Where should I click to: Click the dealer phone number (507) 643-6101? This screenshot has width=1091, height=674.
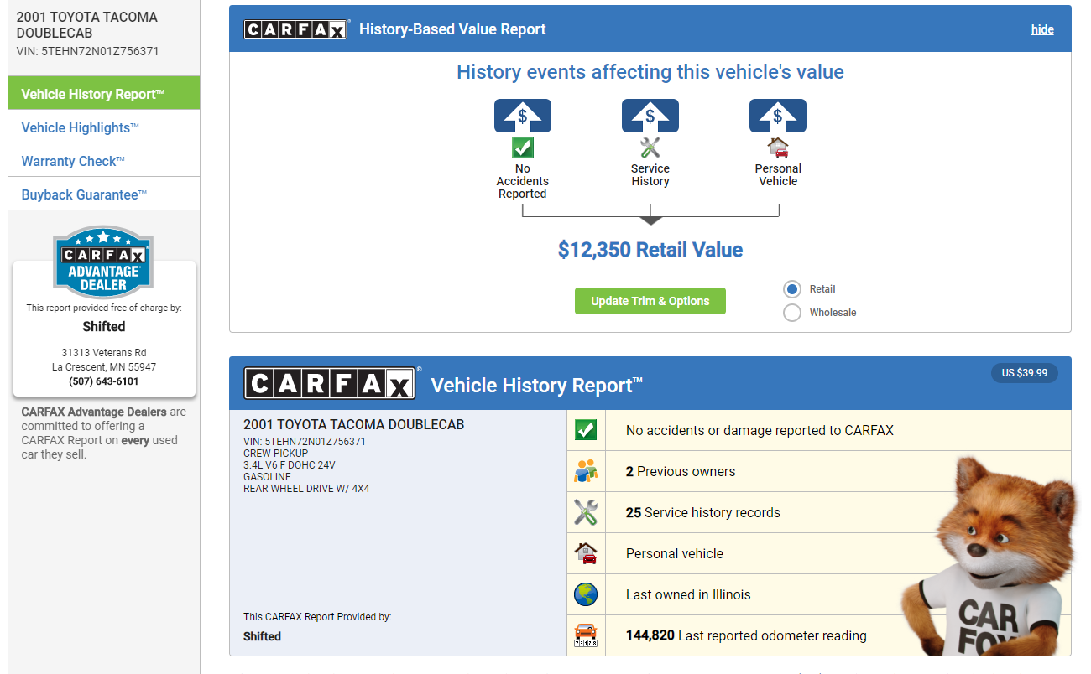(x=104, y=381)
